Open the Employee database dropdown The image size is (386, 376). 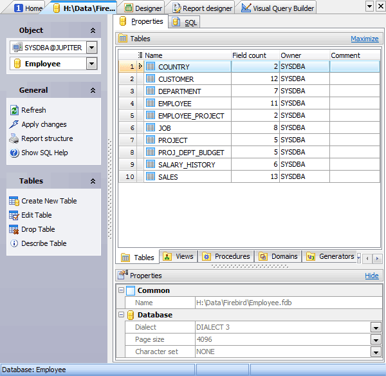coord(91,64)
